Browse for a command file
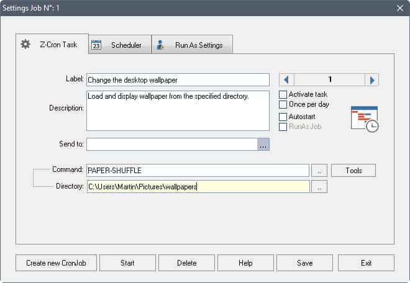This screenshot has height=283, width=410. (x=318, y=170)
